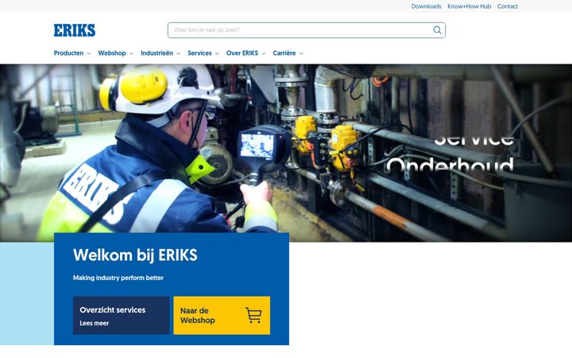Screen dimensions: 572x358
Task: Focus the site search field
Action: tap(307, 30)
